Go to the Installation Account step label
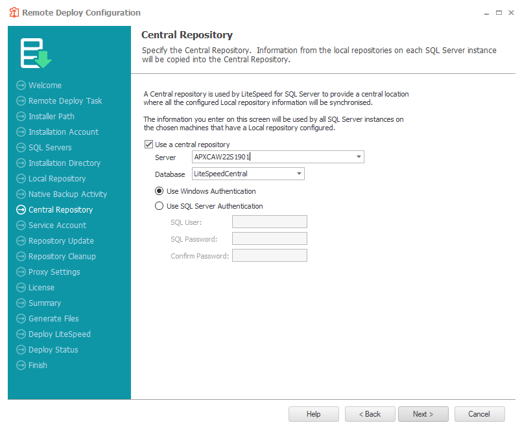 64,132
